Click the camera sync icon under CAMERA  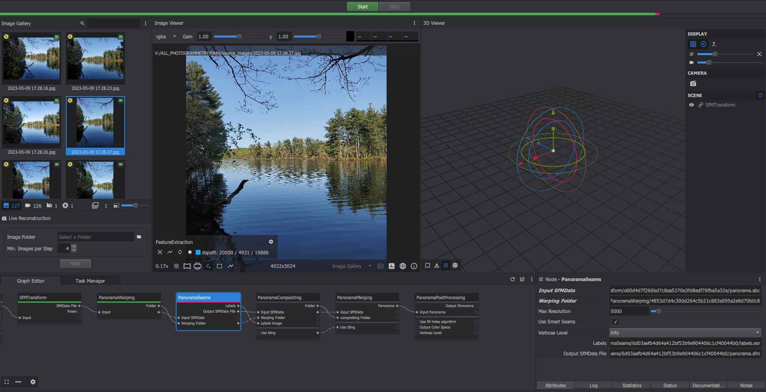693,83
